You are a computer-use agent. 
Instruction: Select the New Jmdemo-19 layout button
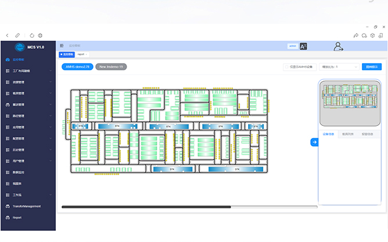pyautogui.click(x=111, y=67)
